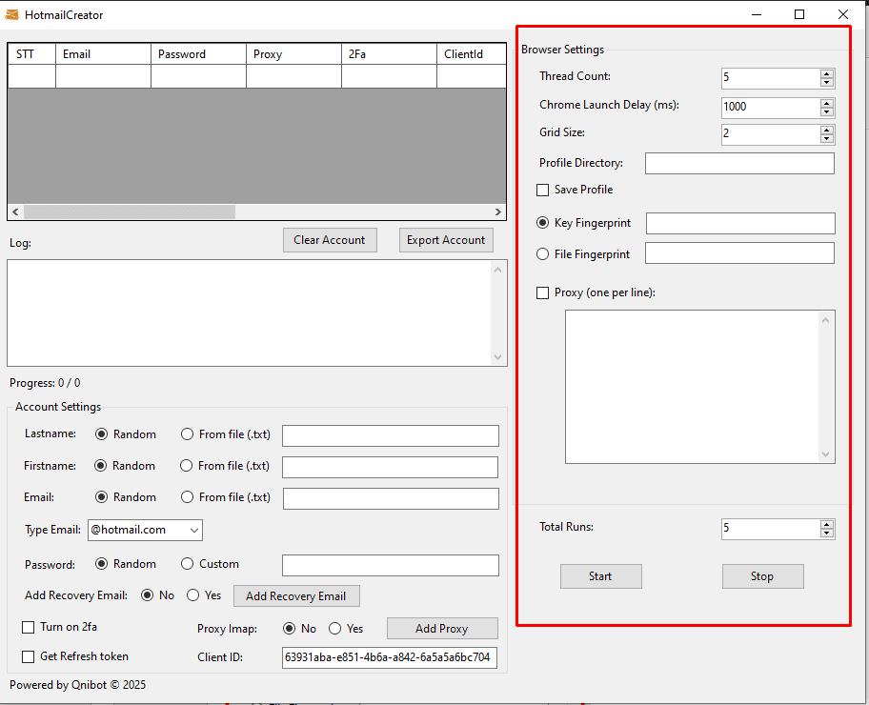This screenshot has width=869, height=705.
Task: Click the Clear Account button
Action: coord(330,240)
